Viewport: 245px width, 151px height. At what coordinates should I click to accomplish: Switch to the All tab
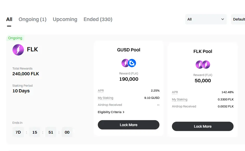coord(9,19)
